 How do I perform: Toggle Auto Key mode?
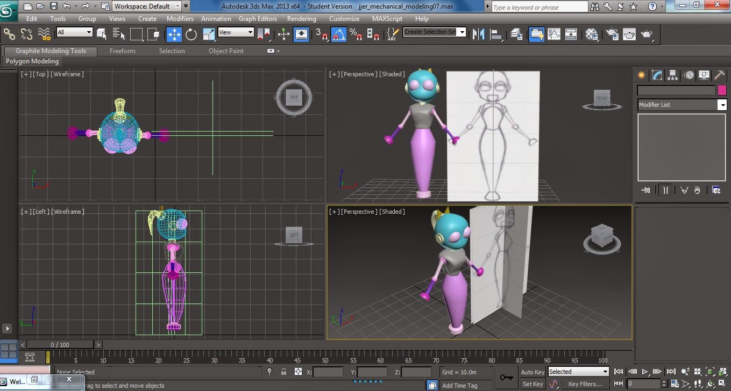533,372
